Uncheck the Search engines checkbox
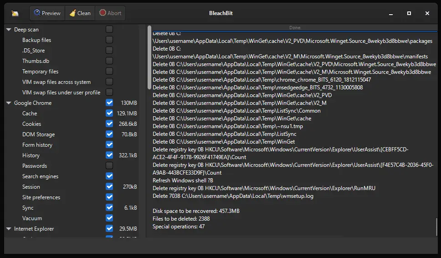The image size is (441, 258). [x=109, y=176]
